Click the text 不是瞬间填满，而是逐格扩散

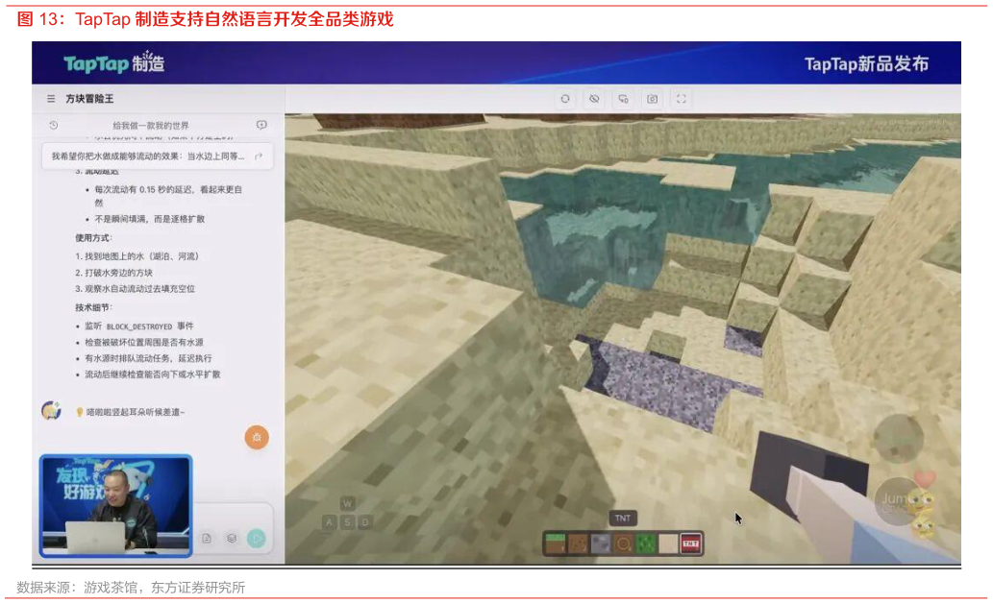click(150, 219)
